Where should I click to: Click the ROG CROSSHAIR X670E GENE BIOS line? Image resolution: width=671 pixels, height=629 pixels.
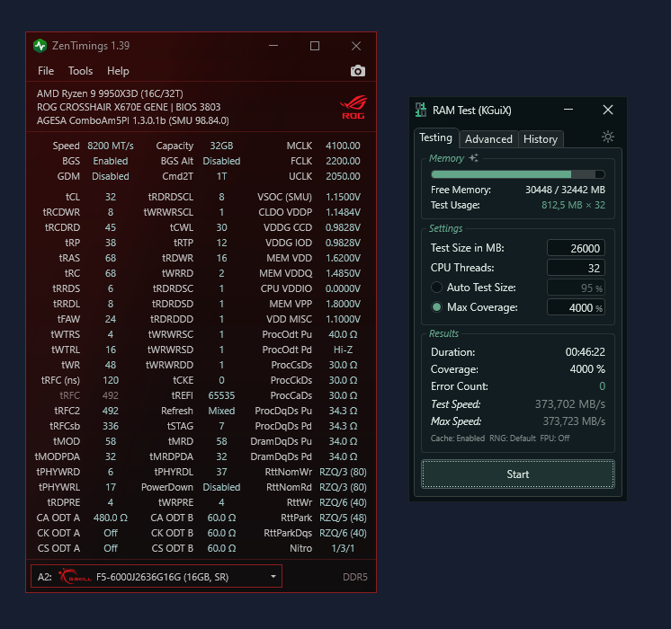[129, 107]
